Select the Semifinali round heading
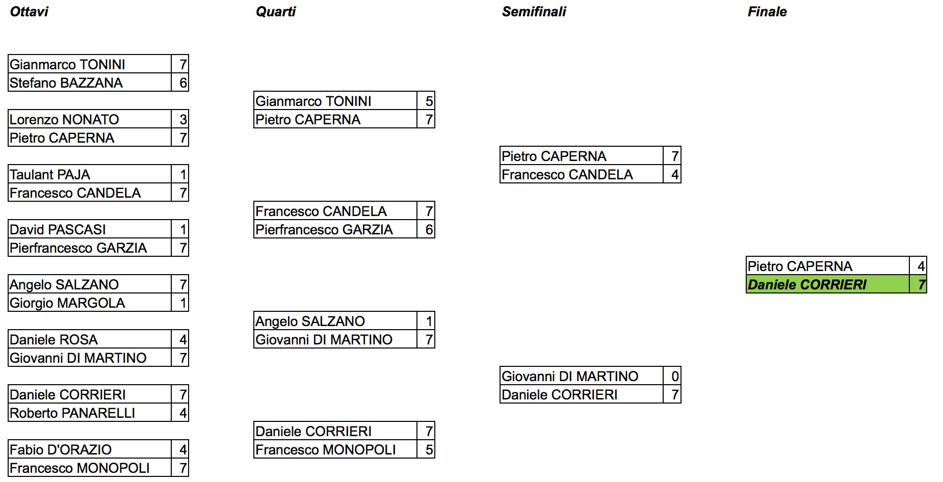 534,12
